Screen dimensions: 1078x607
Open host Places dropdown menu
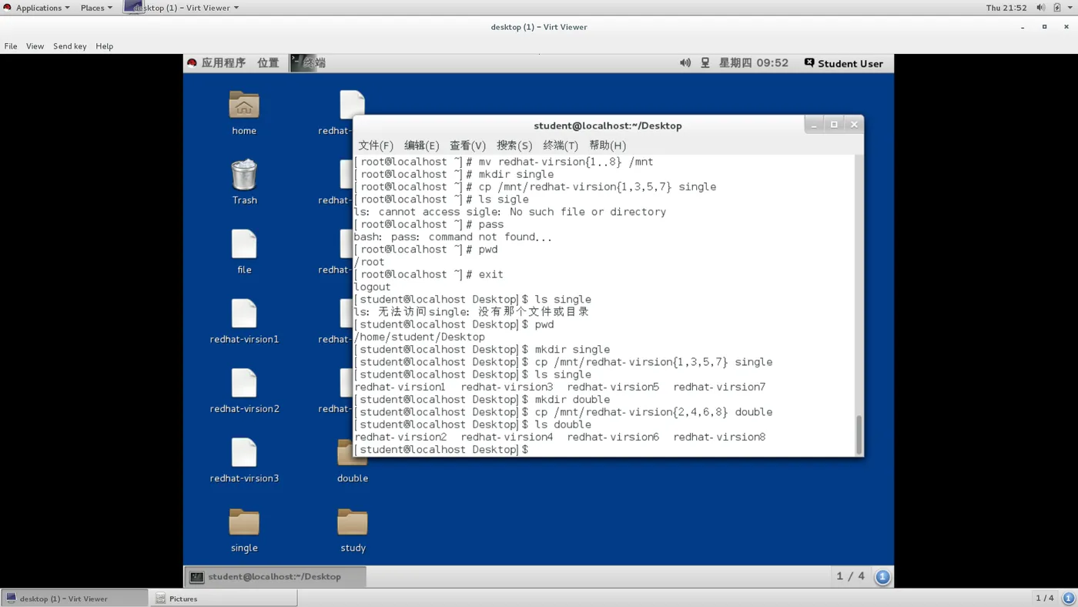pyautogui.click(x=96, y=8)
